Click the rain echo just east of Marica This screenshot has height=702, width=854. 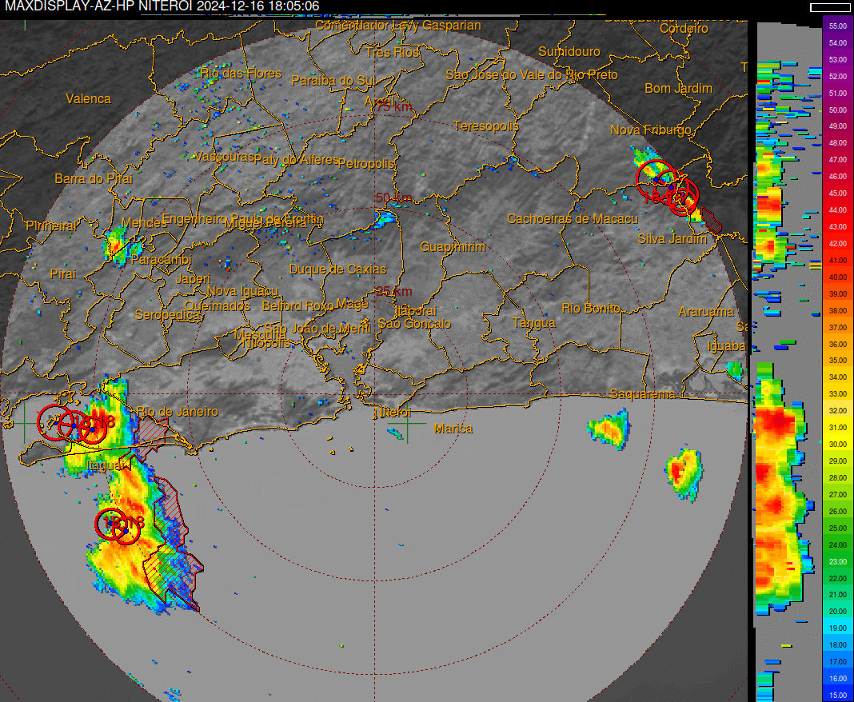[609, 430]
